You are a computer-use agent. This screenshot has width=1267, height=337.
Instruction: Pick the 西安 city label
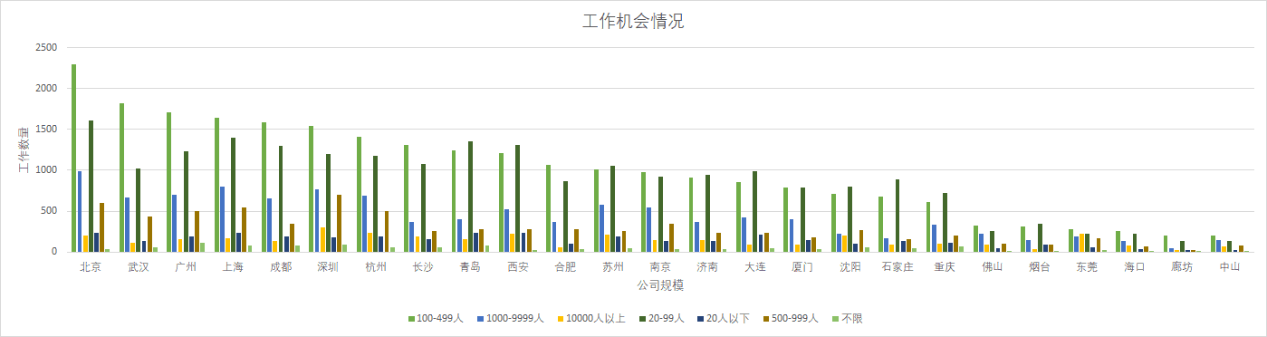(x=517, y=267)
